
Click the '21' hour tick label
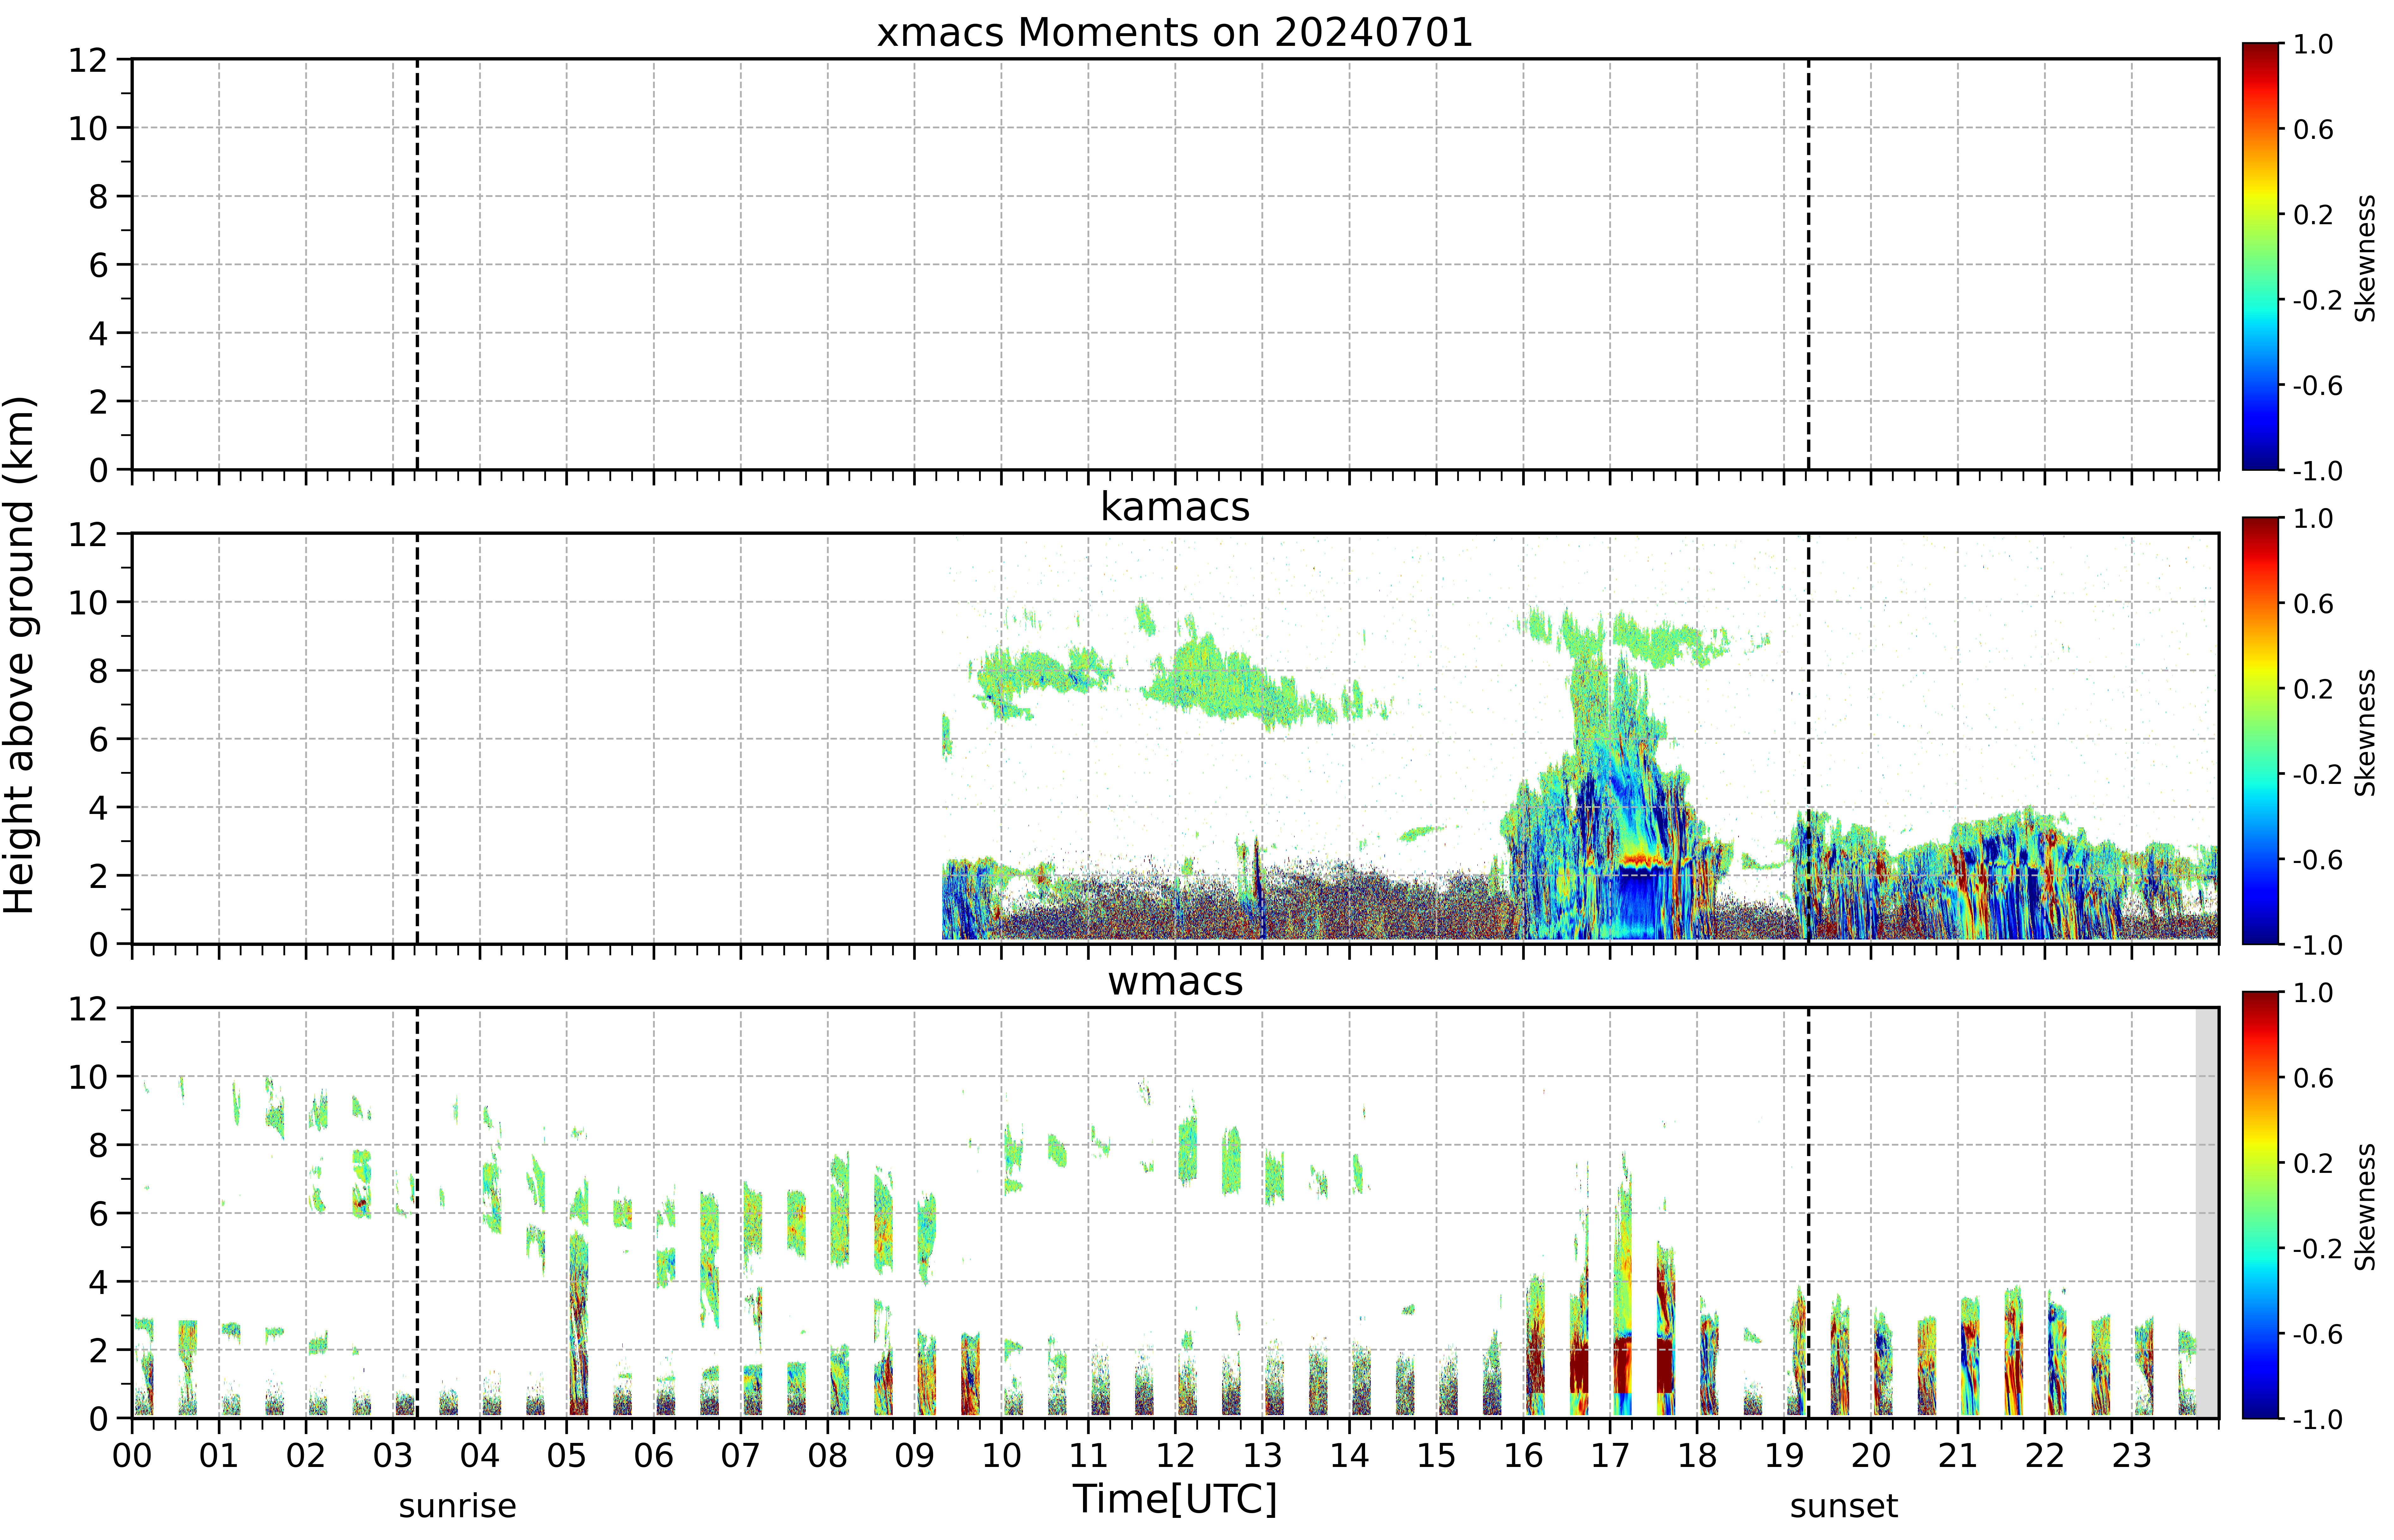pos(1958,1456)
